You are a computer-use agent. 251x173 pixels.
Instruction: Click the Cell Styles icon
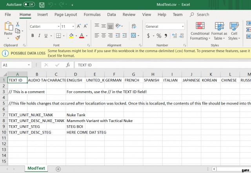pyautogui.click(x=234, y=31)
